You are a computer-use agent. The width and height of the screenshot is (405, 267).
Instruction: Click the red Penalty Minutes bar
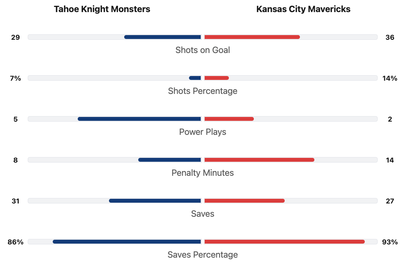259,160
